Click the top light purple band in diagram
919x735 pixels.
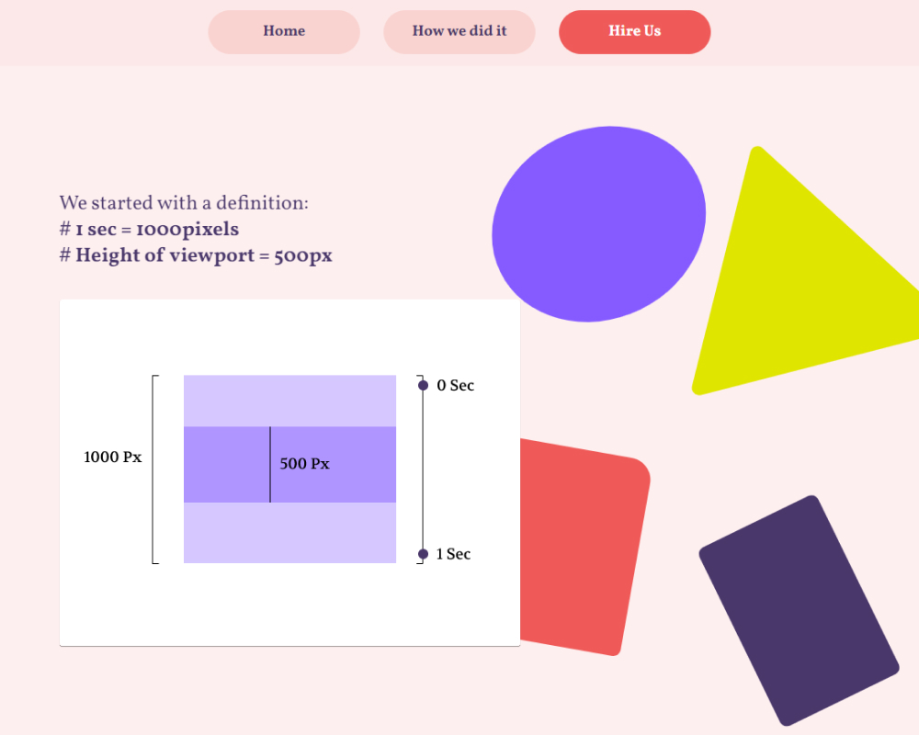pyautogui.click(x=289, y=401)
